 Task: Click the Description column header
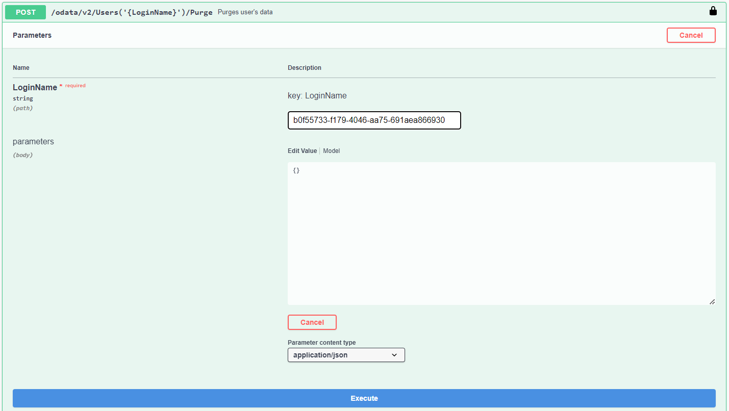point(304,68)
